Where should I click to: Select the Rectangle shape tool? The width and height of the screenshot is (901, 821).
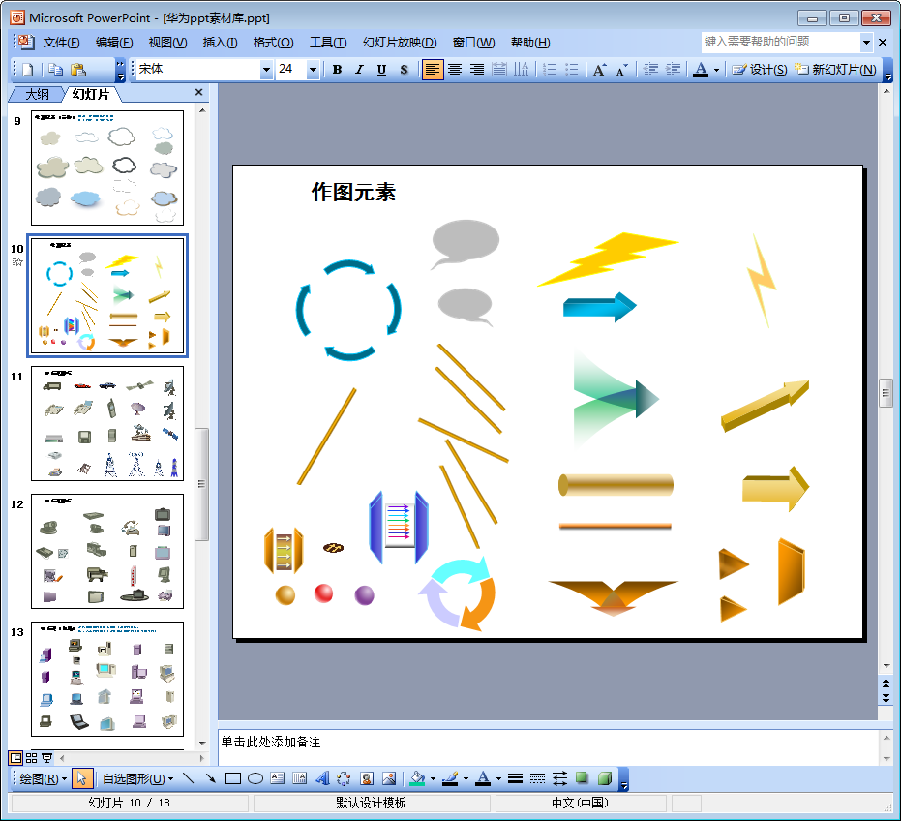(232, 779)
